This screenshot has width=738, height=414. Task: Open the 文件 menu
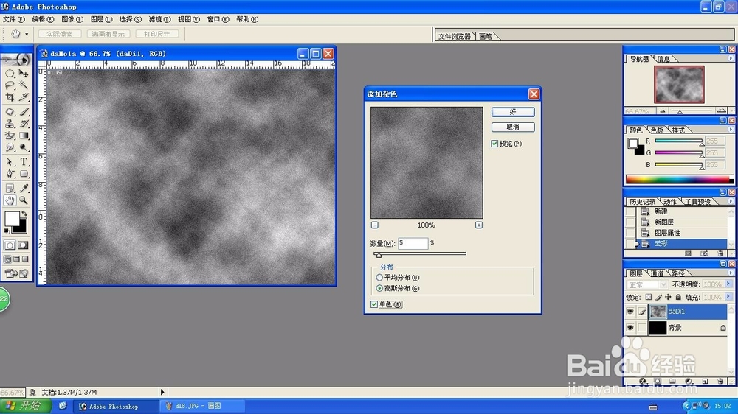pos(13,19)
